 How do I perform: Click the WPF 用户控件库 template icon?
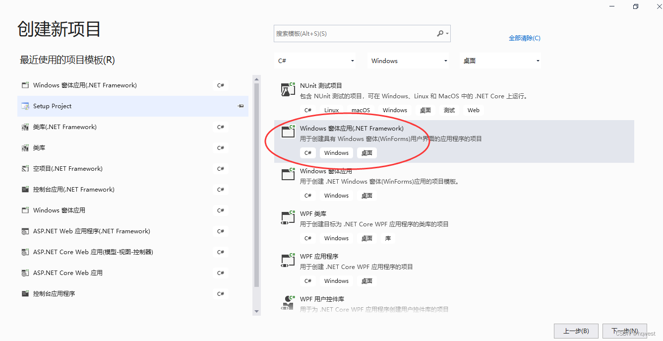288,303
